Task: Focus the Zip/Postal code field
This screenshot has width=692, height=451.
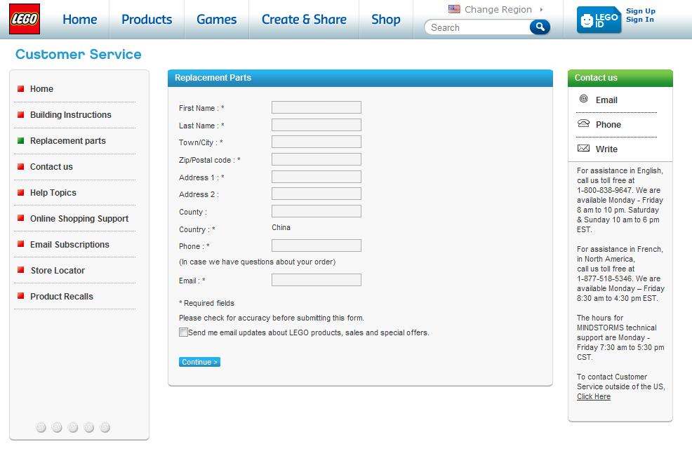Action: click(x=317, y=159)
